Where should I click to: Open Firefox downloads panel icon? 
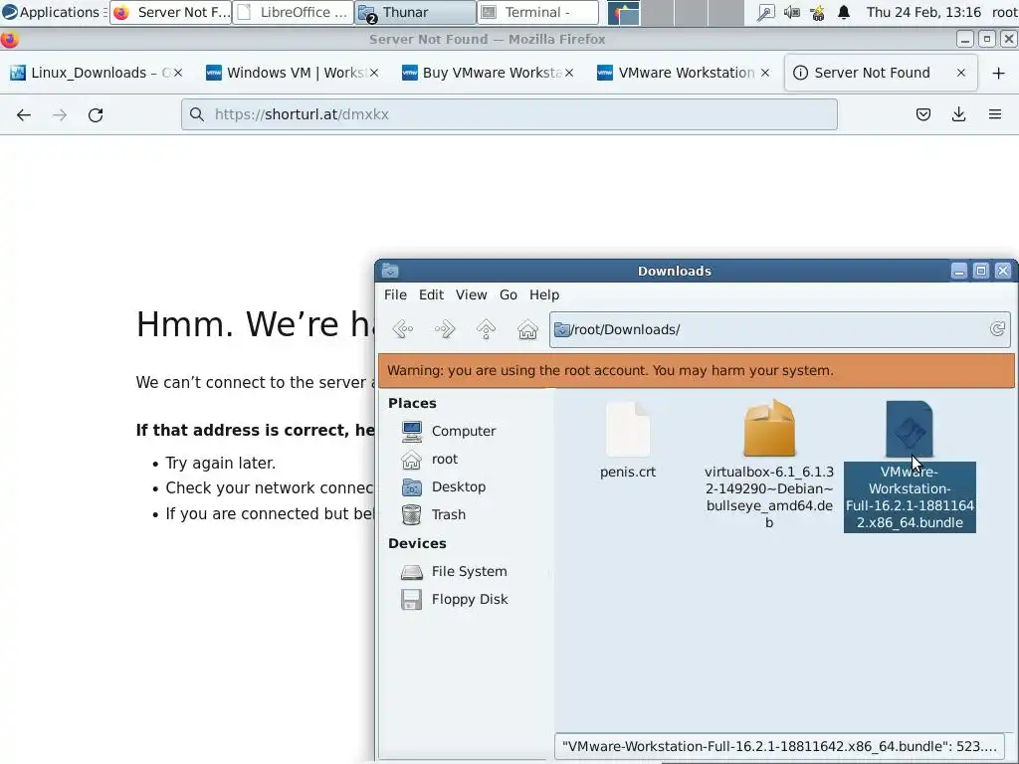pos(958,115)
